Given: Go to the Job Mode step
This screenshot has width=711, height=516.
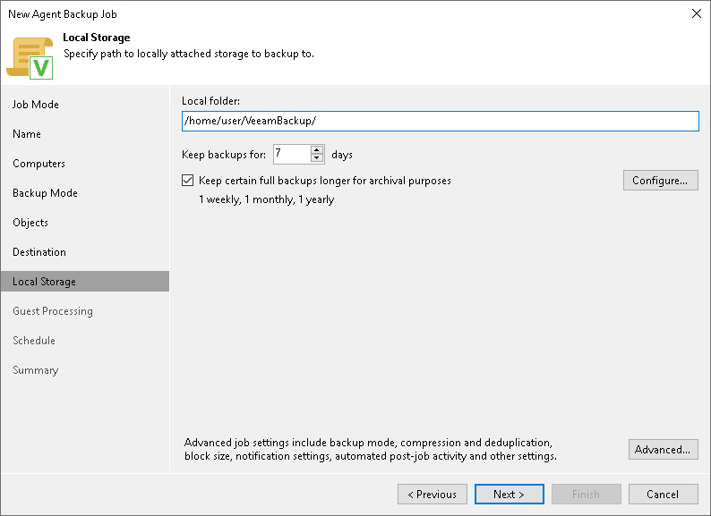Looking at the screenshot, I should (36, 105).
